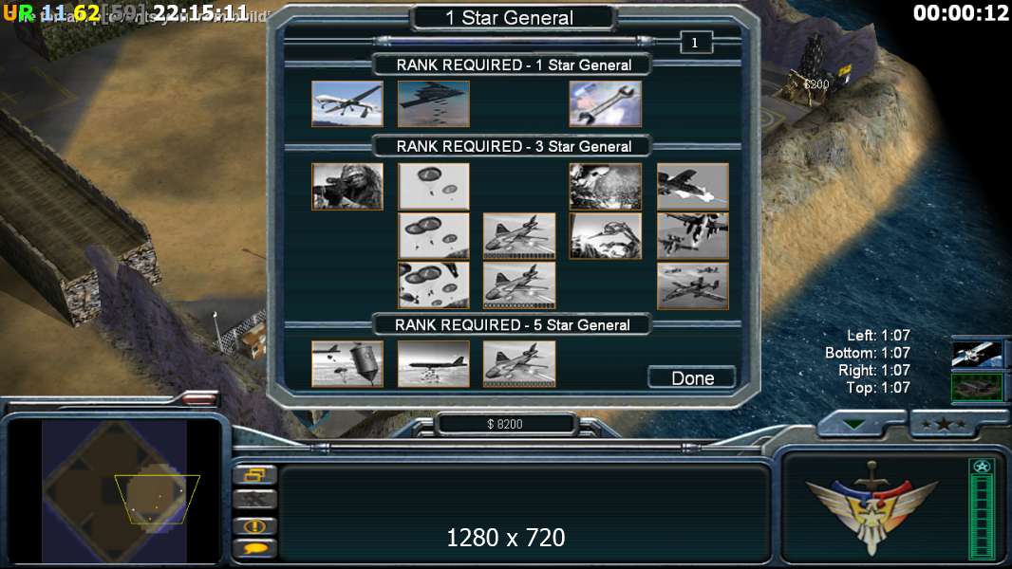The image size is (1012, 569).
Task: Choose the Stealth Bomber power icon
Action: pos(434,103)
